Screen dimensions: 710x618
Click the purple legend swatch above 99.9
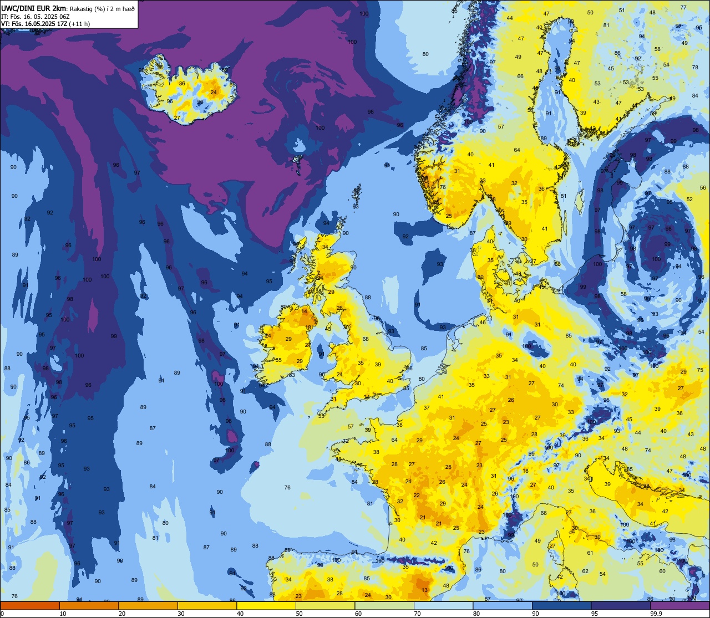[x=680, y=606]
